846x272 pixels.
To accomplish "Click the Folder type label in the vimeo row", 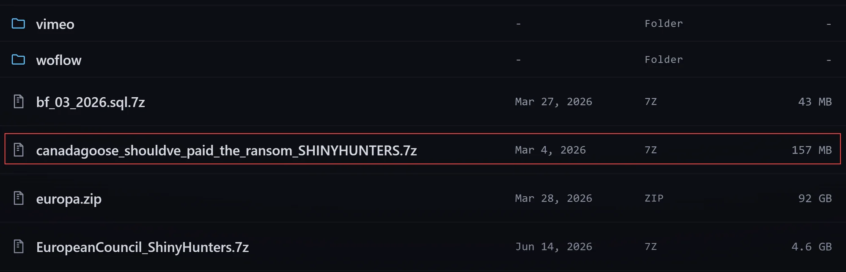I will click(664, 24).
